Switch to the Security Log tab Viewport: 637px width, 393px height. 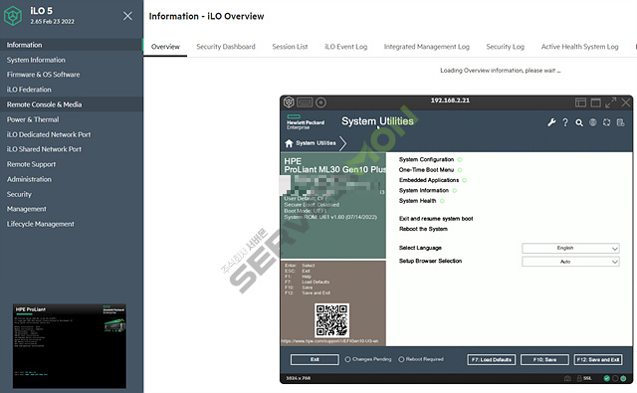coord(506,47)
